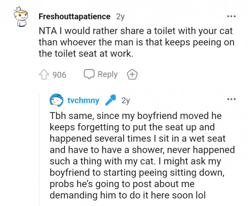Upvote the Freshouttapatience comment
This screenshot has height=206, width=248.
coord(44,74)
